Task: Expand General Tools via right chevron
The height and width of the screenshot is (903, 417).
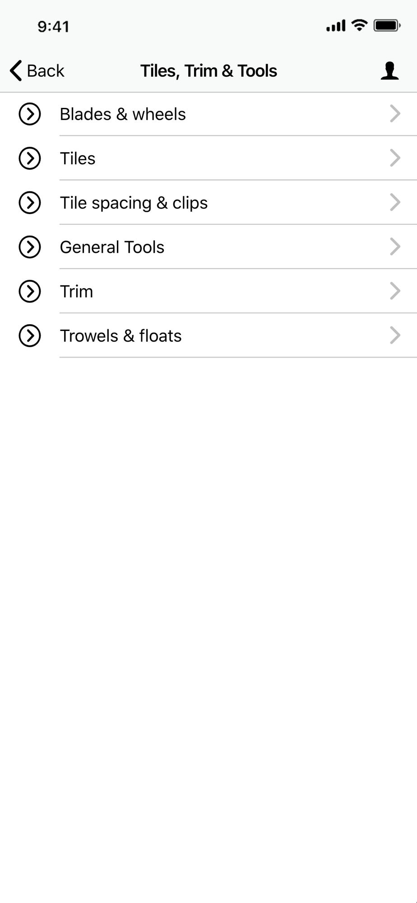Action: point(395,247)
